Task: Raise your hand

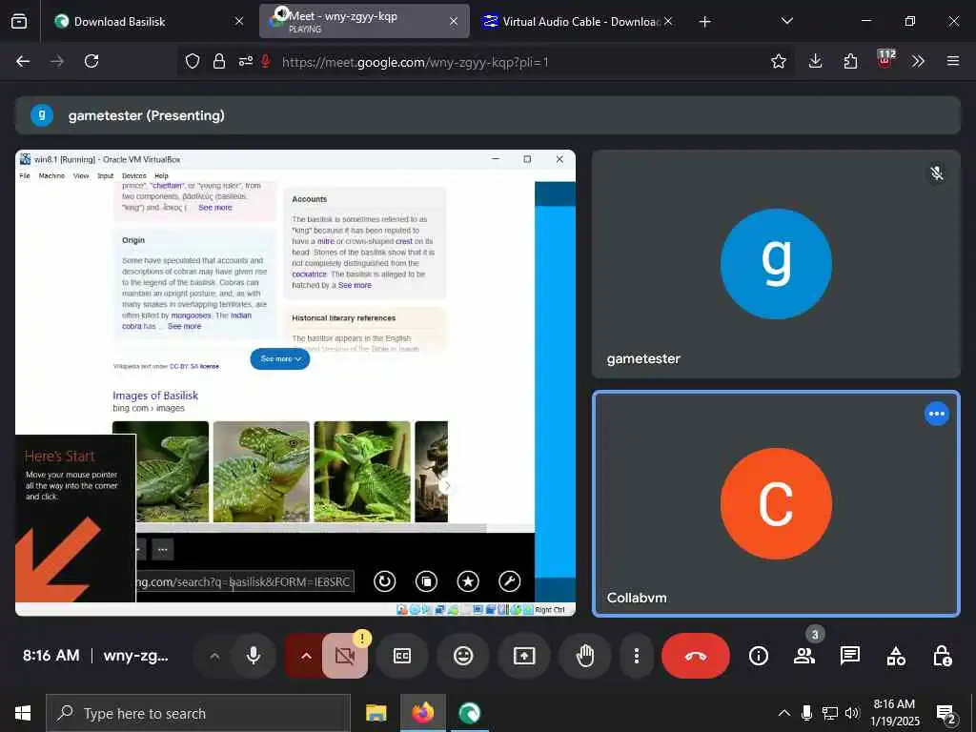Action: pos(585,656)
